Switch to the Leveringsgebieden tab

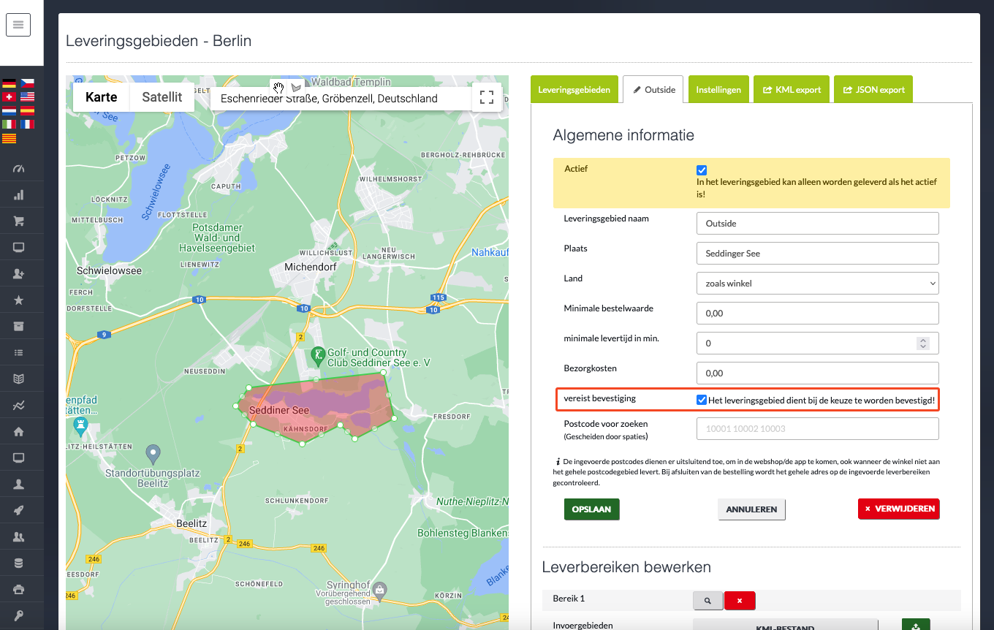(x=574, y=90)
